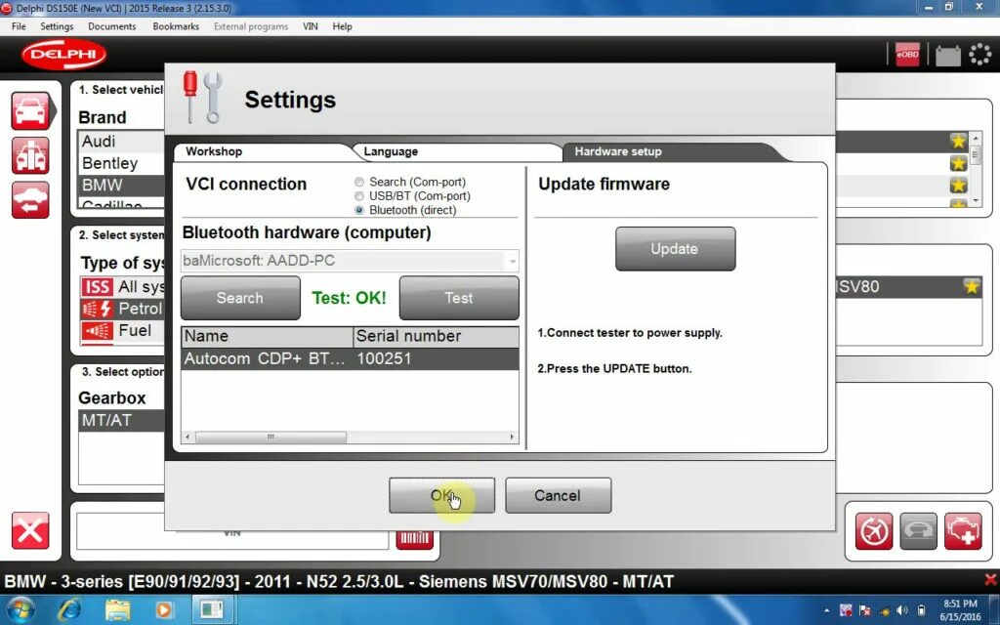
Task: Click the Fuel system type icon
Action: tap(97, 331)
